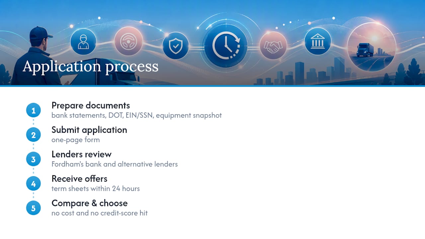Click the 'one-page form' text
The width and height of the screenshot is (425, 239).
[x=76, y=140]
